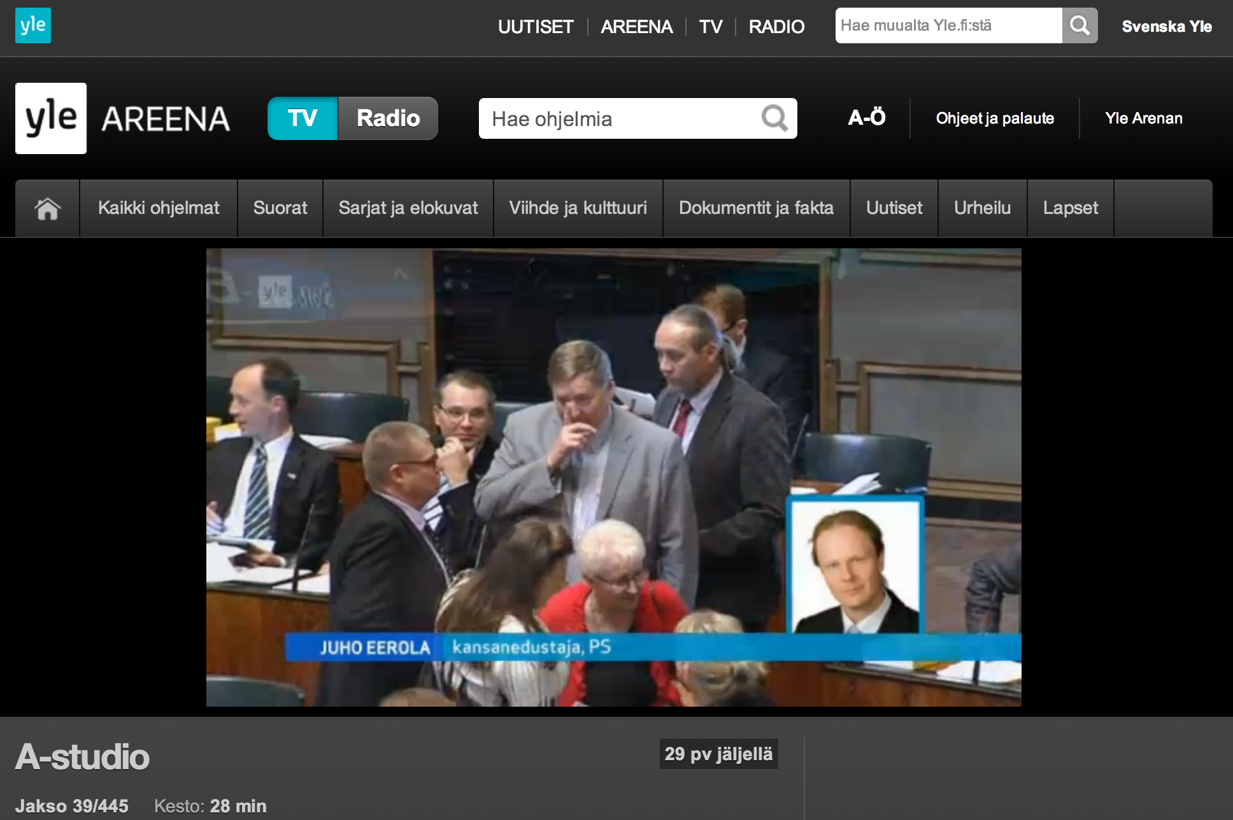Click the Jakso 39/445 text

click(x=72, y=806)
